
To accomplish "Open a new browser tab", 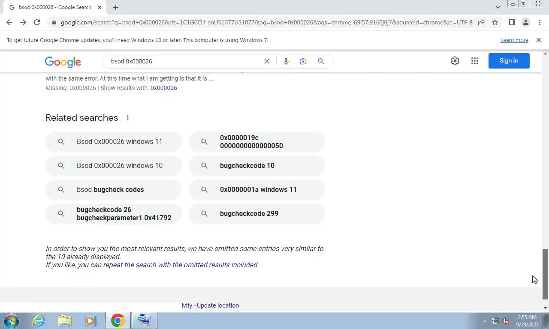I will click(x=116, y=7).
